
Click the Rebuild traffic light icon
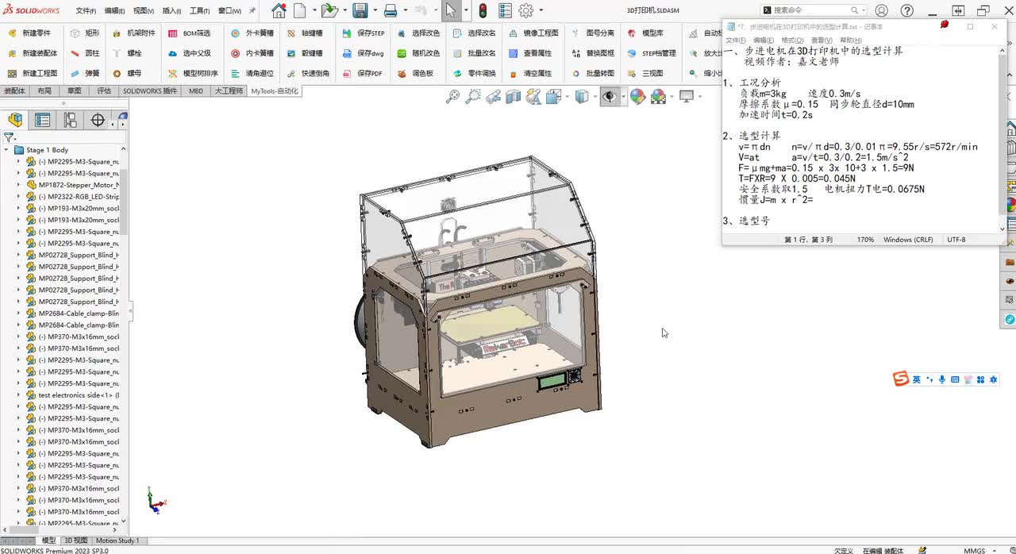click(483, 11)
